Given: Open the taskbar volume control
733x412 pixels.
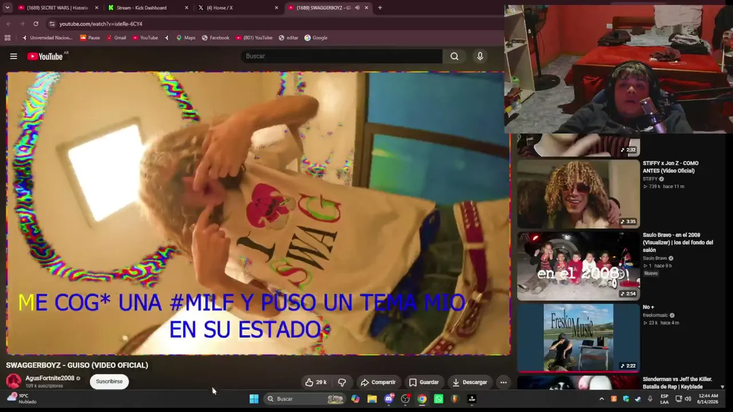Looking at the screenshot, I should (x=688, y=399).
